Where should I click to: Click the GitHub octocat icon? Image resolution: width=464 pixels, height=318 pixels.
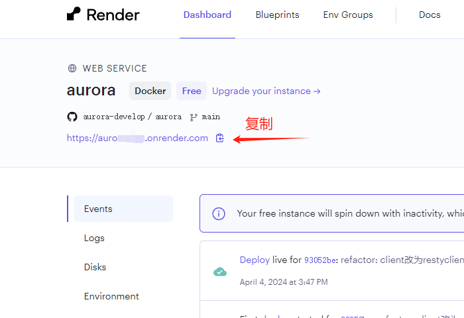point(72,117)
